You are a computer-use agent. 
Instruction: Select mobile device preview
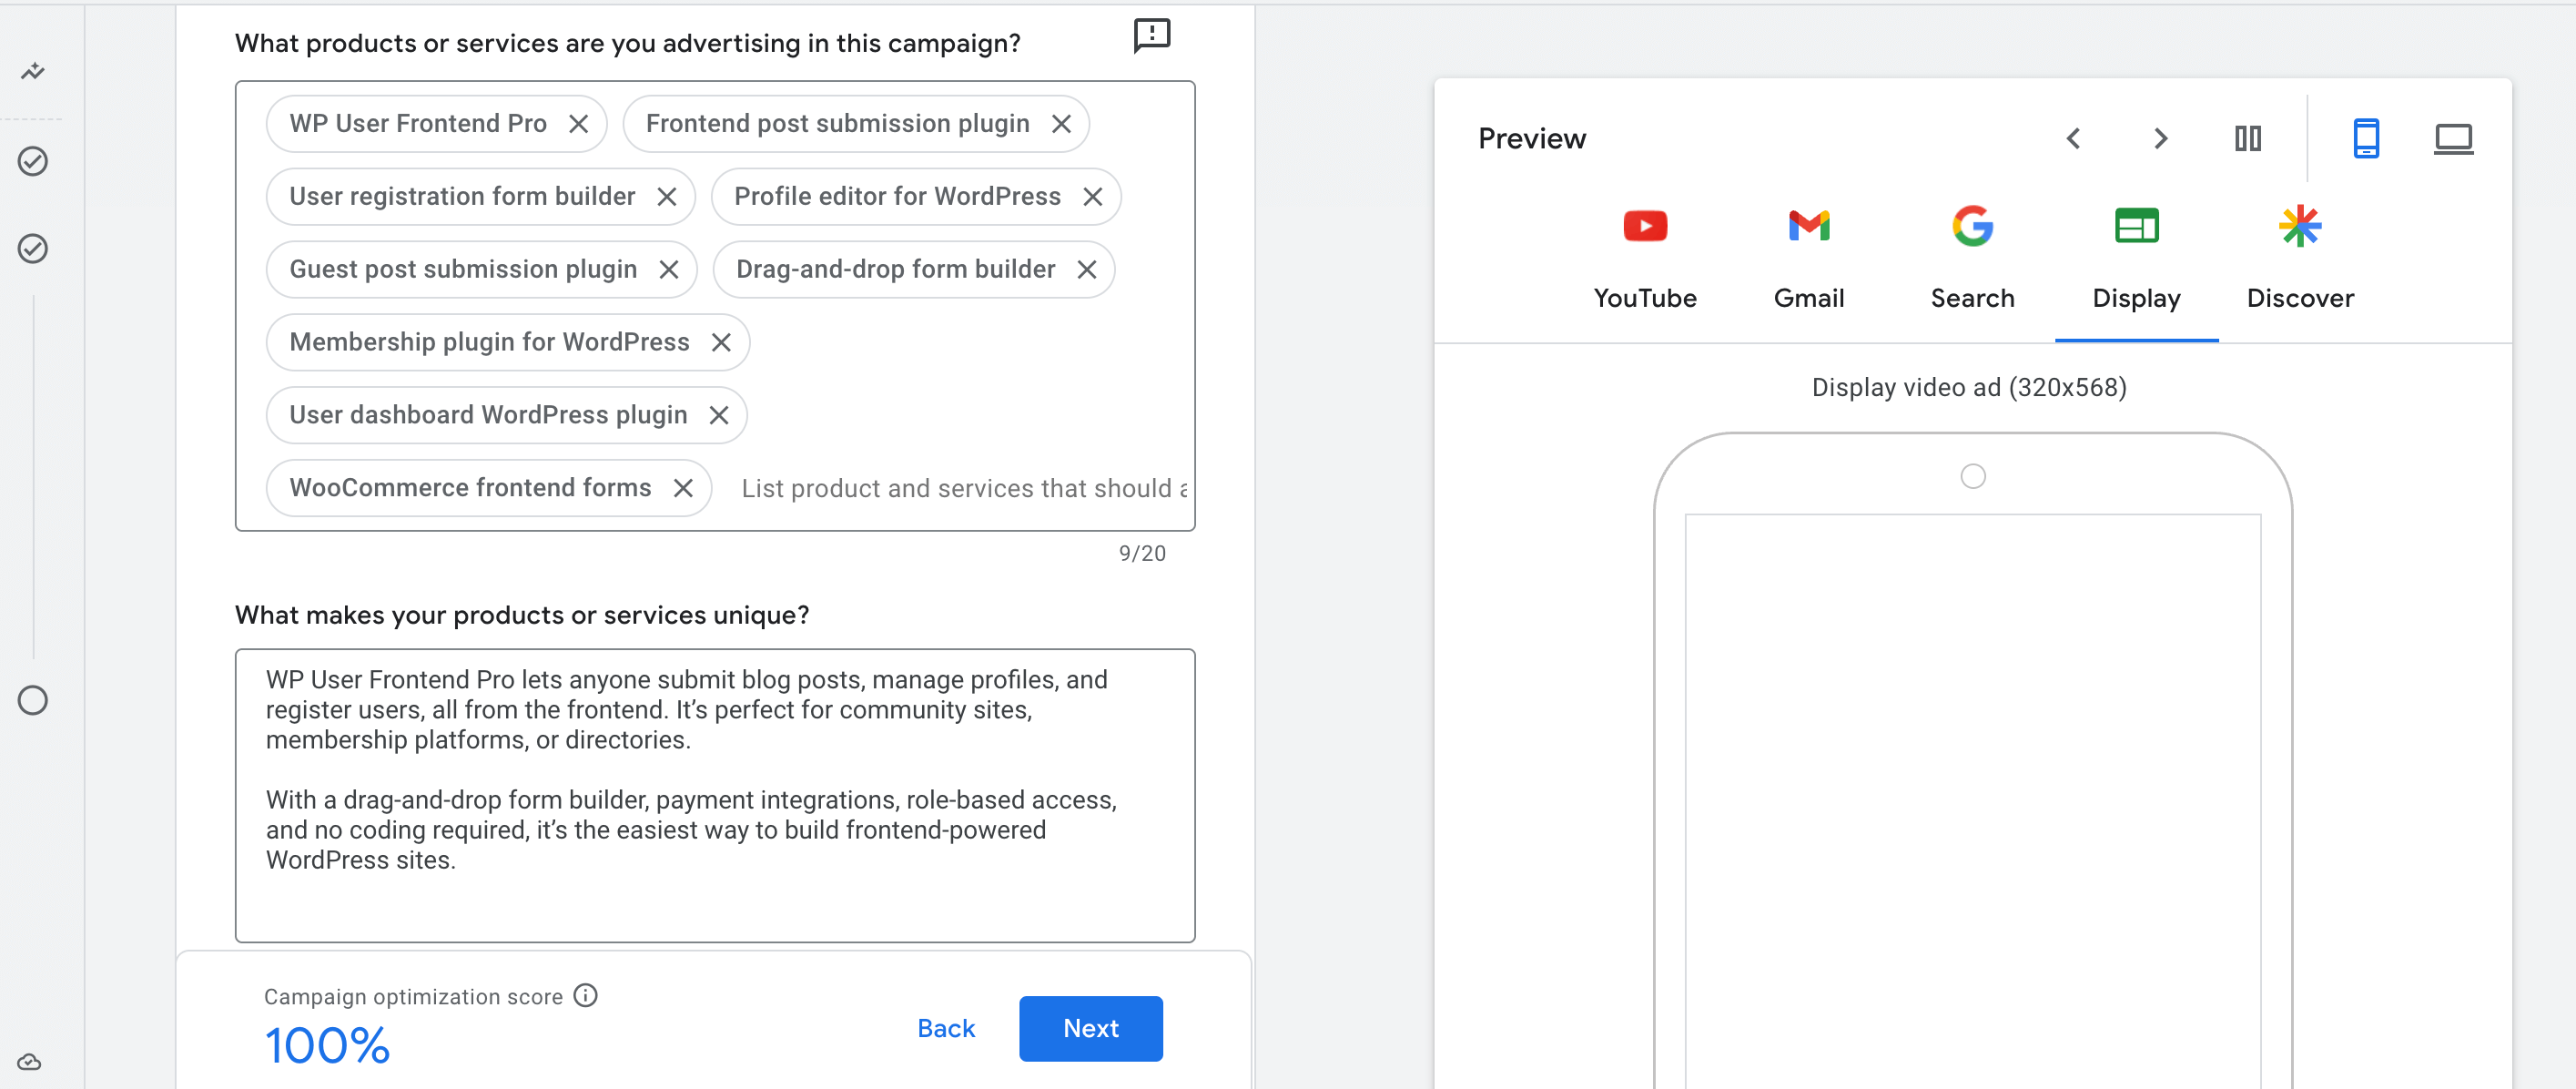(x=2365, y=139)
